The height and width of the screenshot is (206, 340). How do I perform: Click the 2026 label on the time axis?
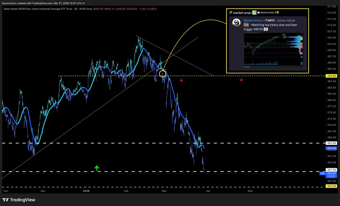pyautogui.click(x=86, y=191)
